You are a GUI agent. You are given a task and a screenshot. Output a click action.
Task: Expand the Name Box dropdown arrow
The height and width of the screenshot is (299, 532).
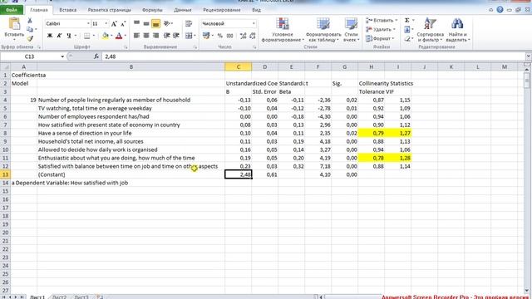click(62, 56)
